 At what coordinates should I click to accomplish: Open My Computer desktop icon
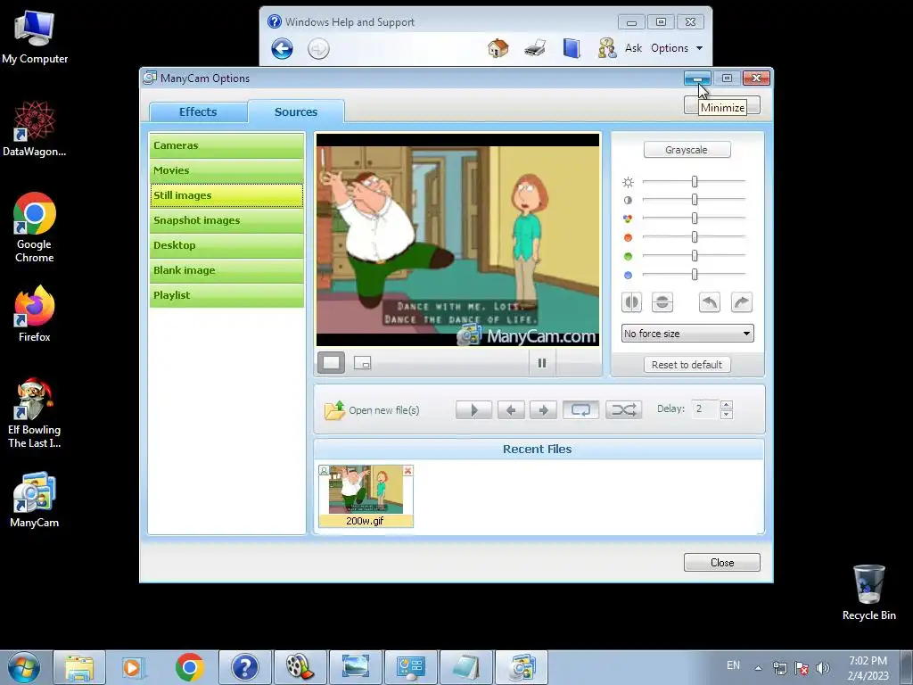tap(35, 38)
